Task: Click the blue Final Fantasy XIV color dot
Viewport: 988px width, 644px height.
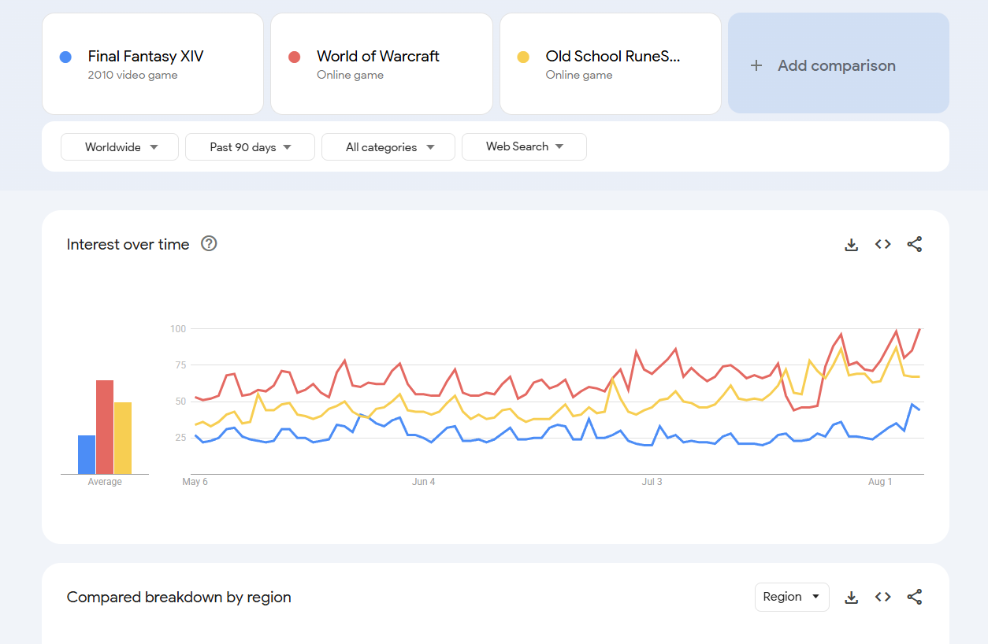Action: pyautogui.click(x=65, y=57)
